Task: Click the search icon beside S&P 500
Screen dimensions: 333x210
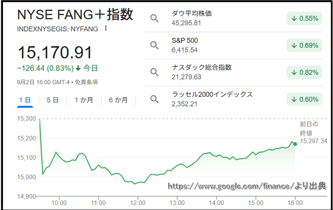Action: point(154,45)
